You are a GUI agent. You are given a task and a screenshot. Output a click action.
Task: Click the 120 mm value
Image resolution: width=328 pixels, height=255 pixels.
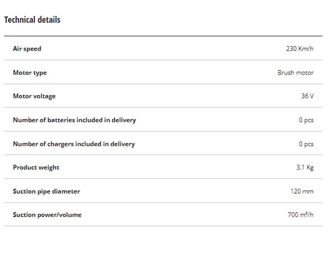point(302,192)
